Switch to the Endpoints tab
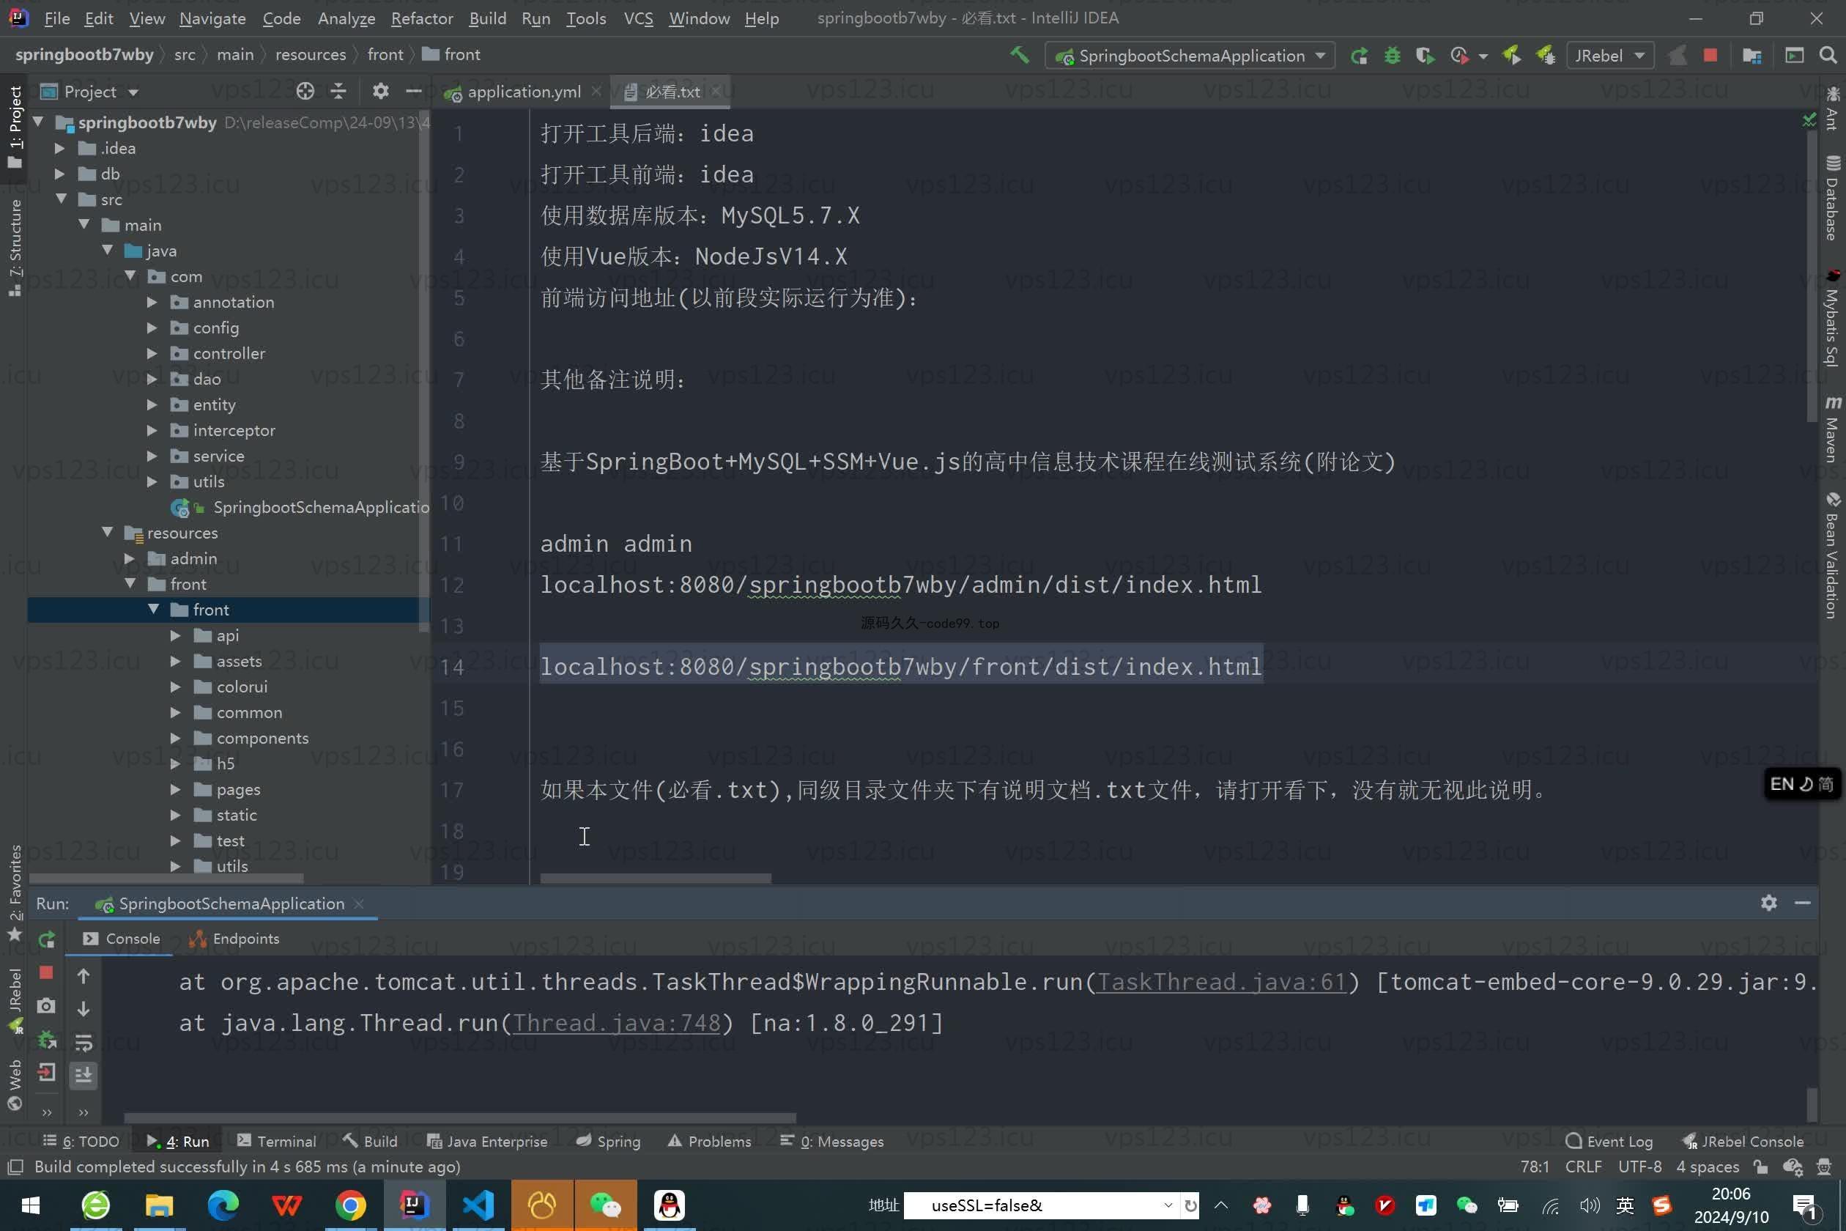The width and height of the screenshot is (1846, 1231). click(234, 939)
